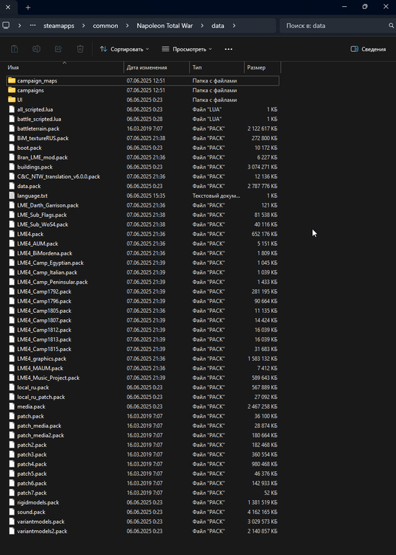Click the Delete trash icon
396x555 pixels.
pyautogui.click(x=80, y=49)
